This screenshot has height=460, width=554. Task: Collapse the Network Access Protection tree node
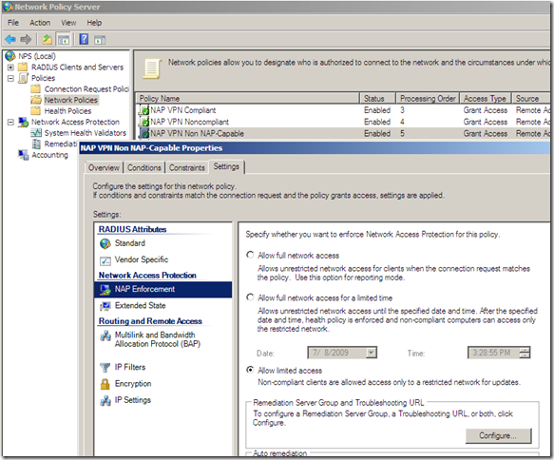click(10, 123)
